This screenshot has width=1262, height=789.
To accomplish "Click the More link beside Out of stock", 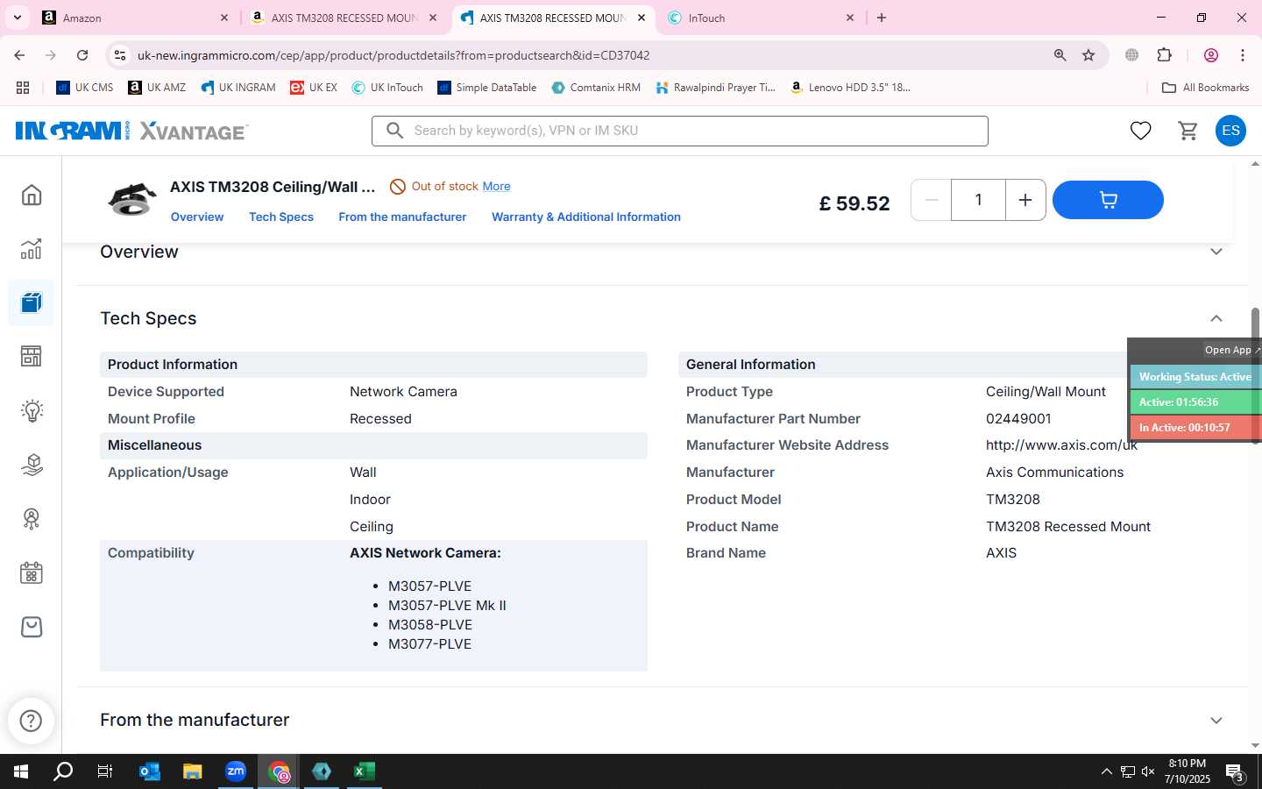I will click(496, 186).
